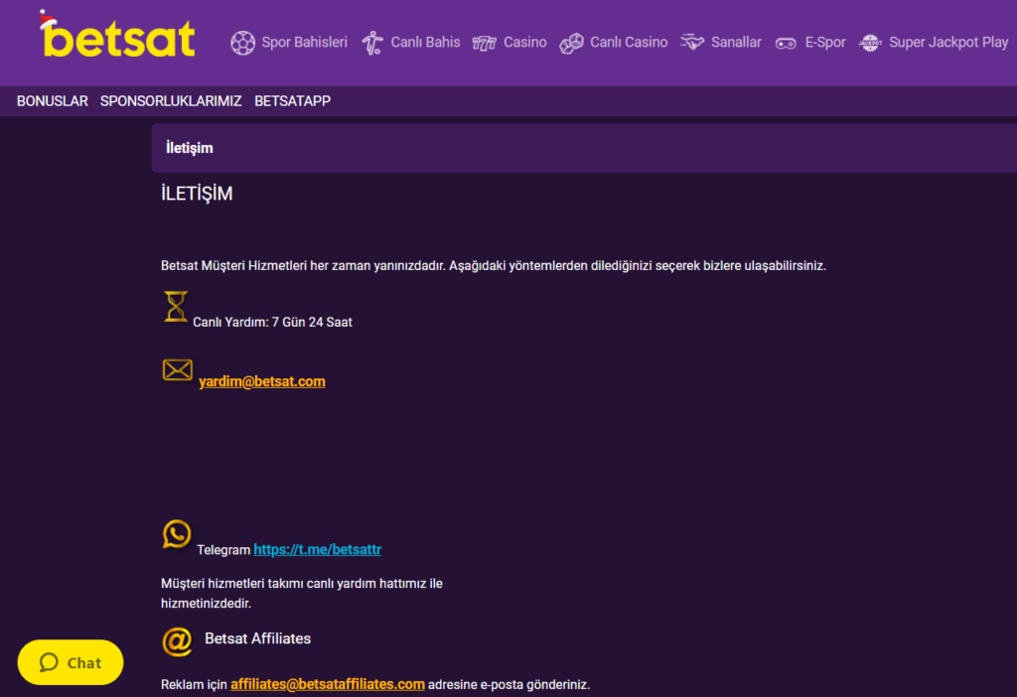The height and width of the screenshot is (697, 1017).
Task: Click the icon by Sanallar
Action: [x=692, y=42]
